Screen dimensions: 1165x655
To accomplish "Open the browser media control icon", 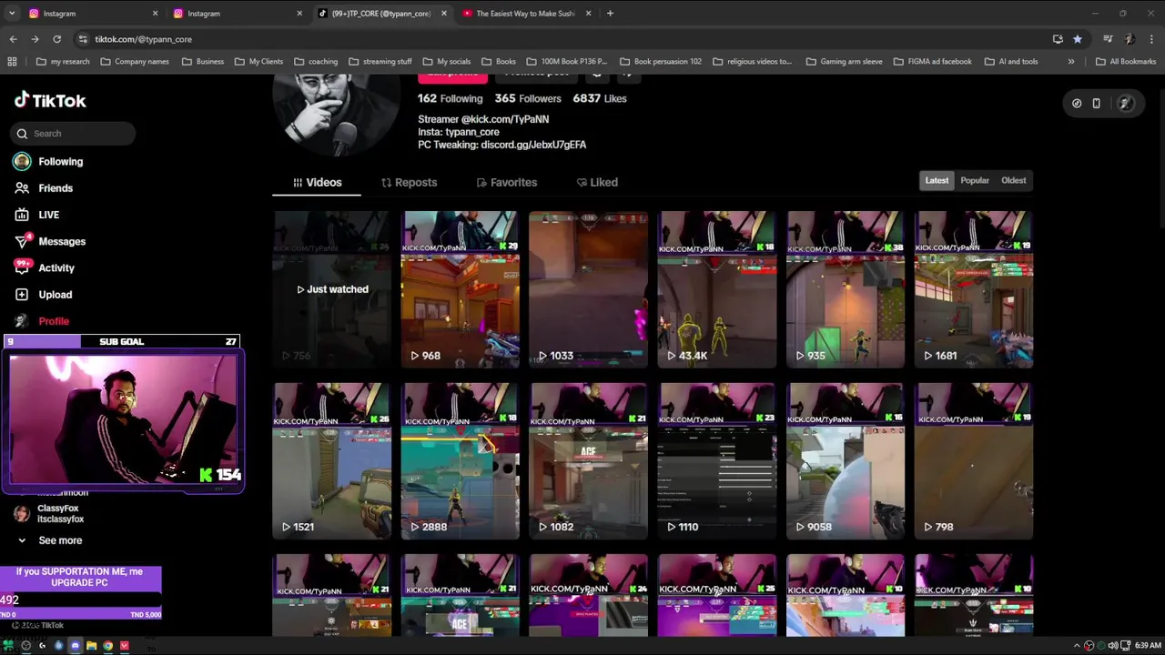I will pos(1108,39).
